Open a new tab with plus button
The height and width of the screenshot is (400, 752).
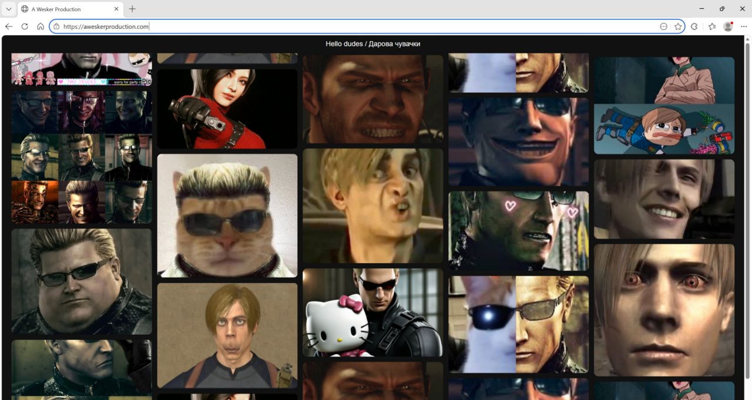coord(132,9)
